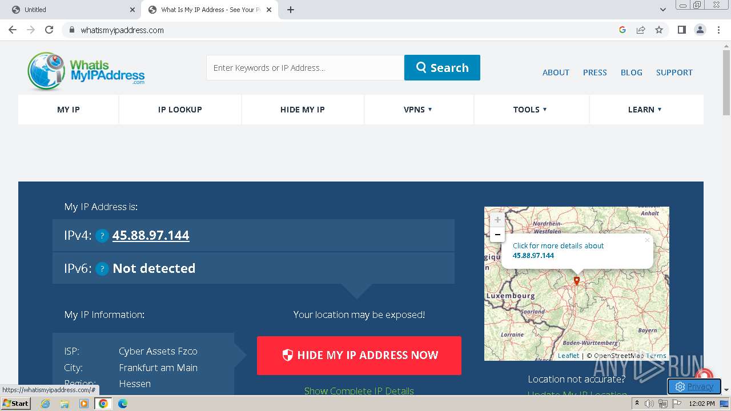The image size is (731, 411).
Task: Click the Chrome taskbar icon
Action: tap(103, 404)
